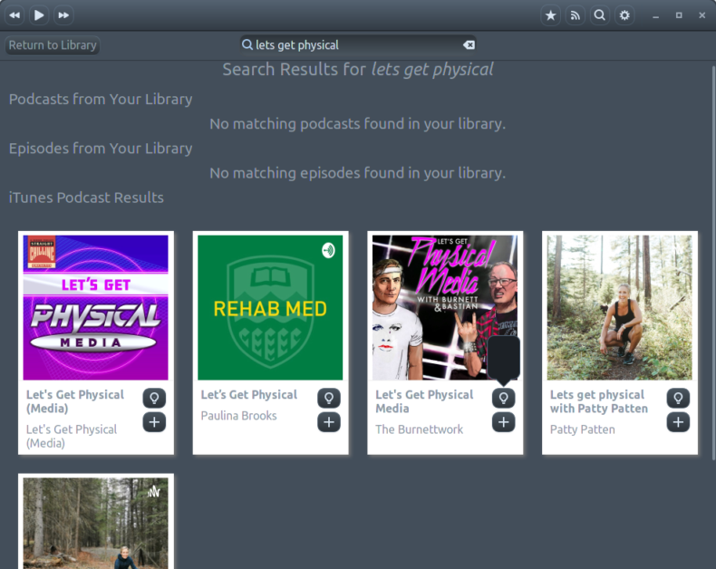Open the partially visible forest cover in bottom row
Image resolution: width=716 pixels, height=569 pixels.
pos(96,524)
